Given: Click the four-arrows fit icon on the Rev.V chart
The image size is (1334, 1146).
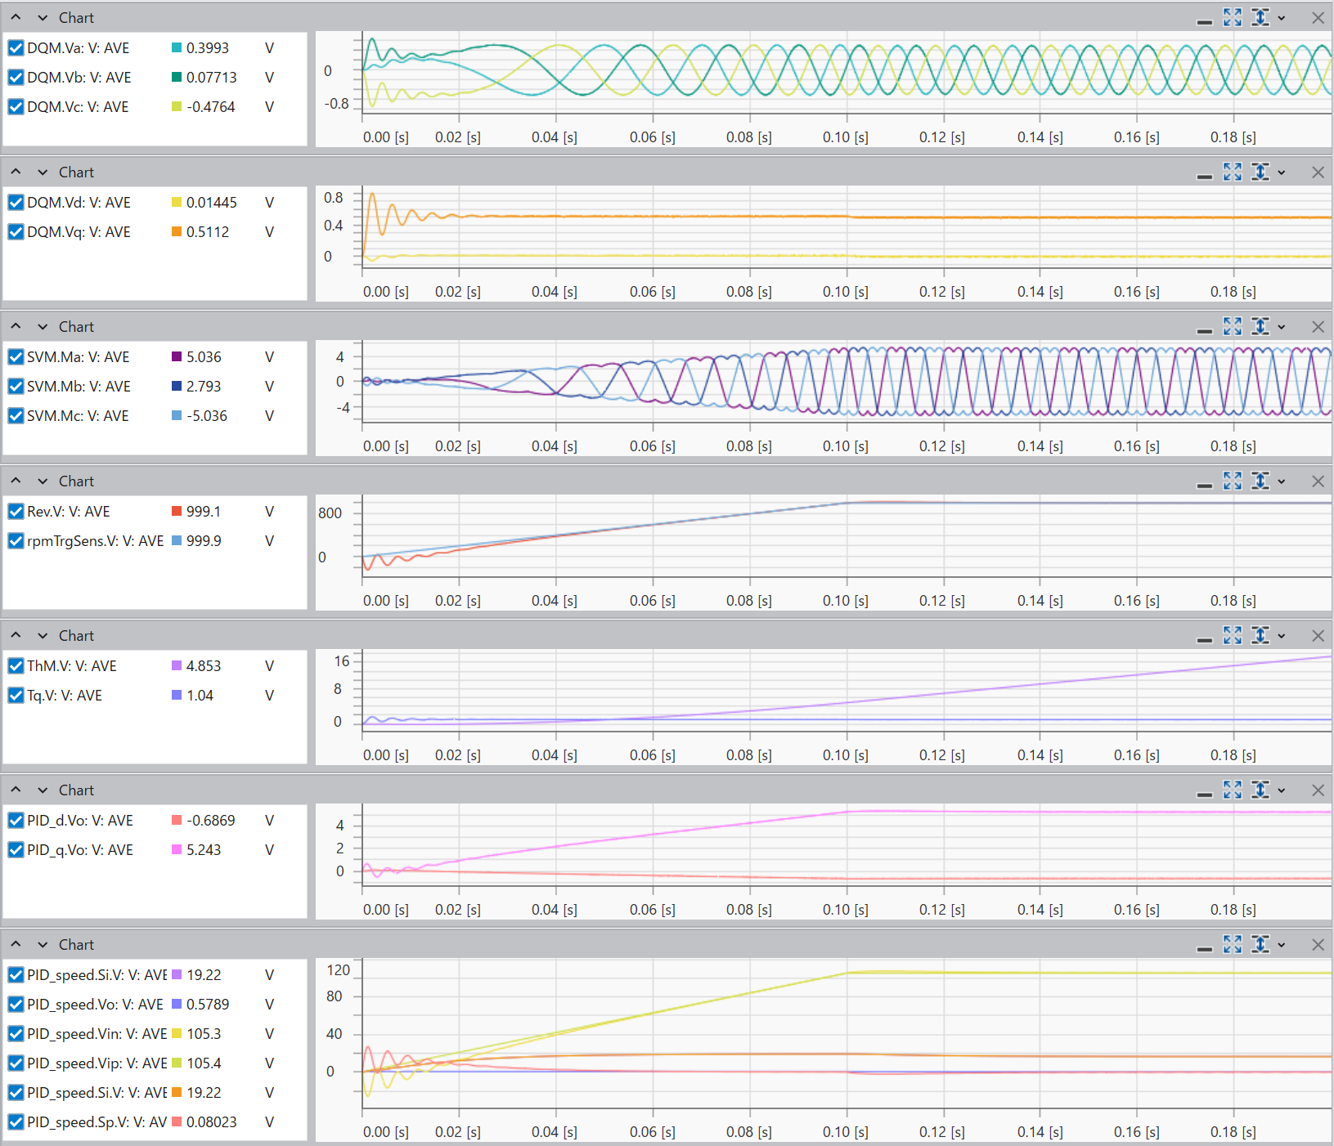Looking at the screenshot, I should [x=1232, y=481].
